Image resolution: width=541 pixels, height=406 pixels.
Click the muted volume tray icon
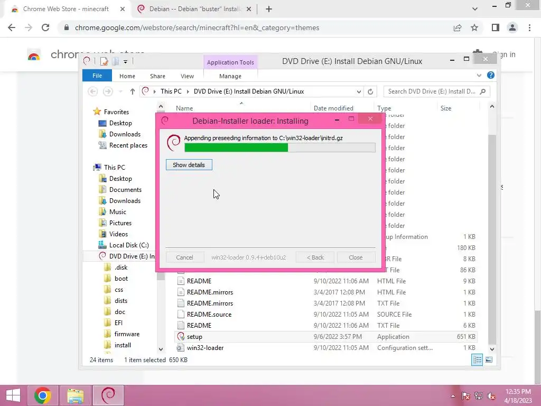491,396
